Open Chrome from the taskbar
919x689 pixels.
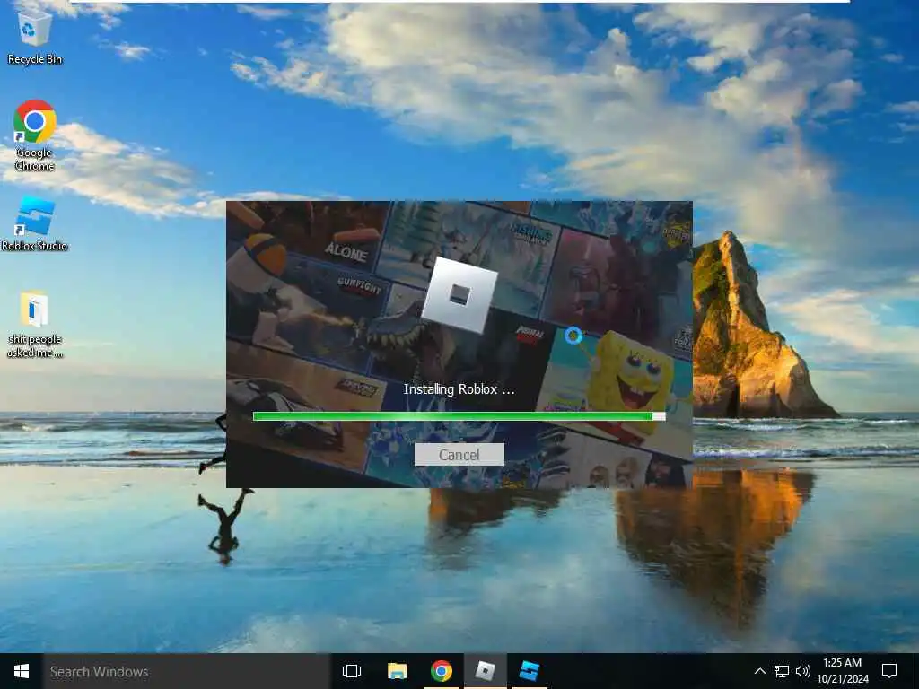tap(442, 671)
